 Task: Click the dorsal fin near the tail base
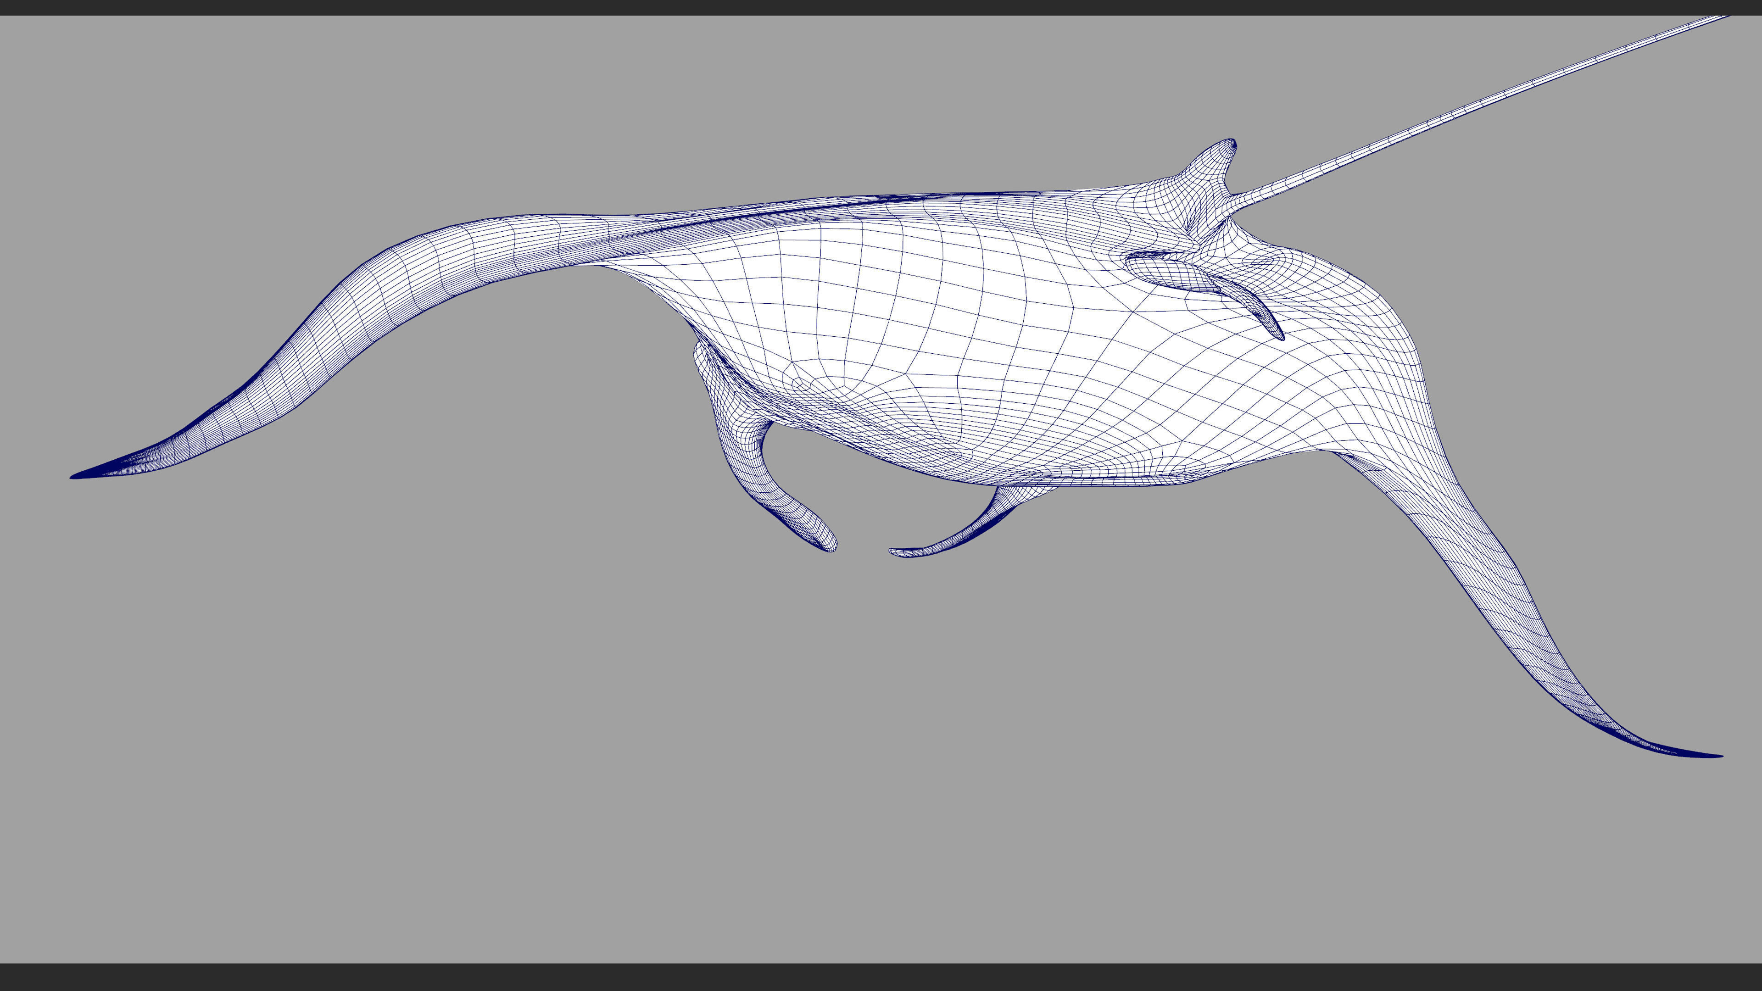pyautogui.click(x=1217, y=159)
